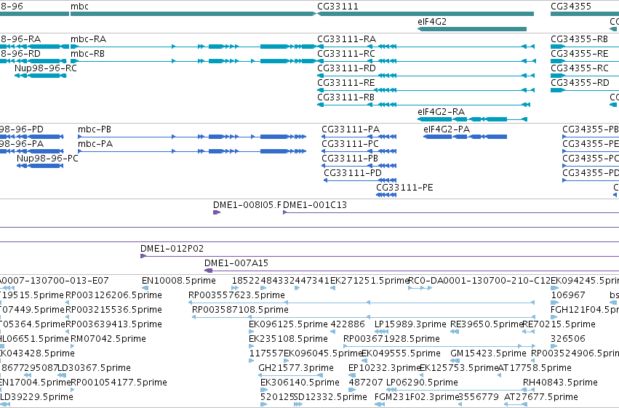Select transcript CG33111-RE
Screen dimensions: 619x408
[426, 90]
